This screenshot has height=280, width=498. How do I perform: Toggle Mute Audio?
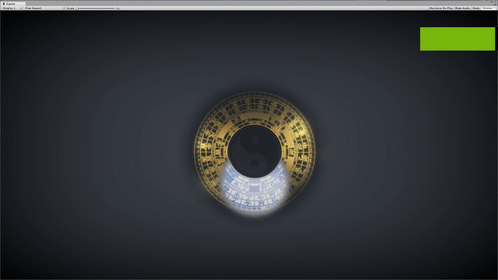pyautogui.click(x=462, y=9)
